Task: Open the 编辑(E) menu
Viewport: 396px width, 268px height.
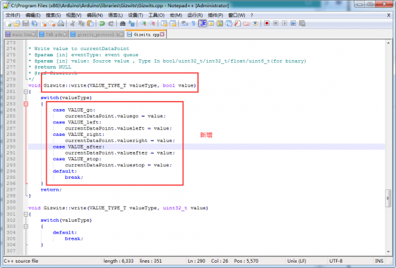Action: point(33,15)
